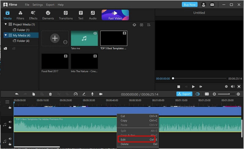Click the fit timeline to window icon

(x=207, y=94)
